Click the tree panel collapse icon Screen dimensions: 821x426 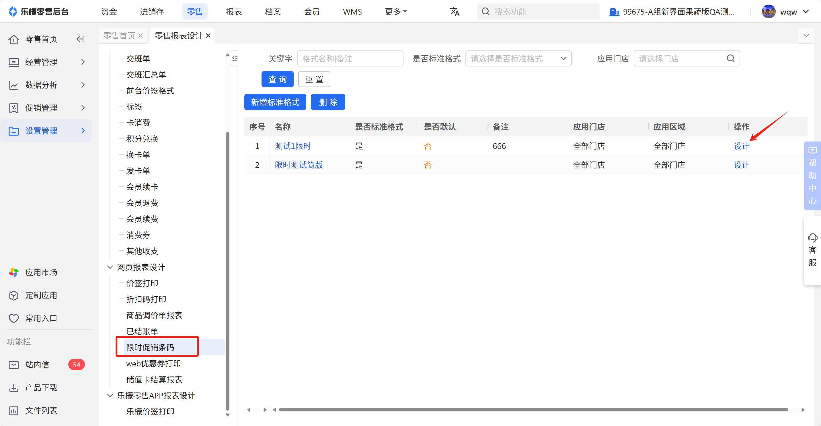pyautogui.click(x=235, y=58)
